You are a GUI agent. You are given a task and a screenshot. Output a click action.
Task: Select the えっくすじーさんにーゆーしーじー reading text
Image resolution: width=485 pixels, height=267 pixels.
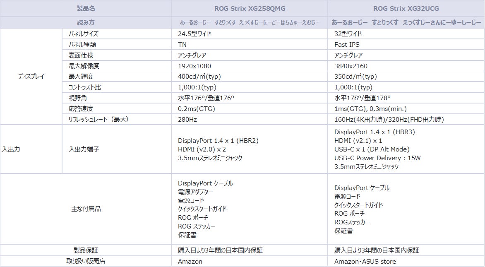[442, 22]
